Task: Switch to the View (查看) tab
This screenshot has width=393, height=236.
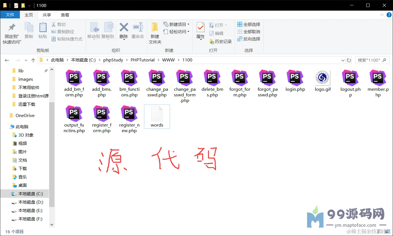Action: coord(65,15)
